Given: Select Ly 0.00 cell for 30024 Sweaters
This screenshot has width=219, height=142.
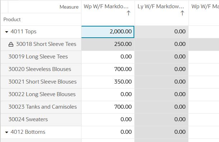Looking at the screenshot, I should 162,120.
